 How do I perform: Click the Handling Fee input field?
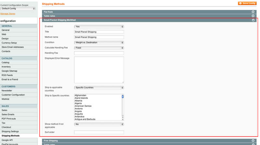coord(99,53)
